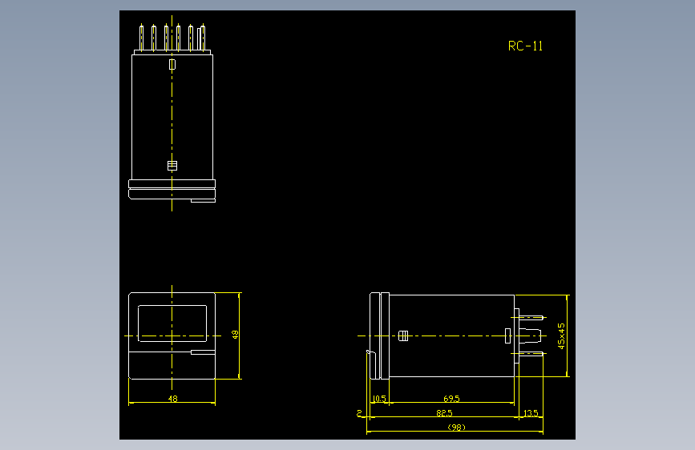
Task: Select the RC-11 title label
Action: [525, 46]
